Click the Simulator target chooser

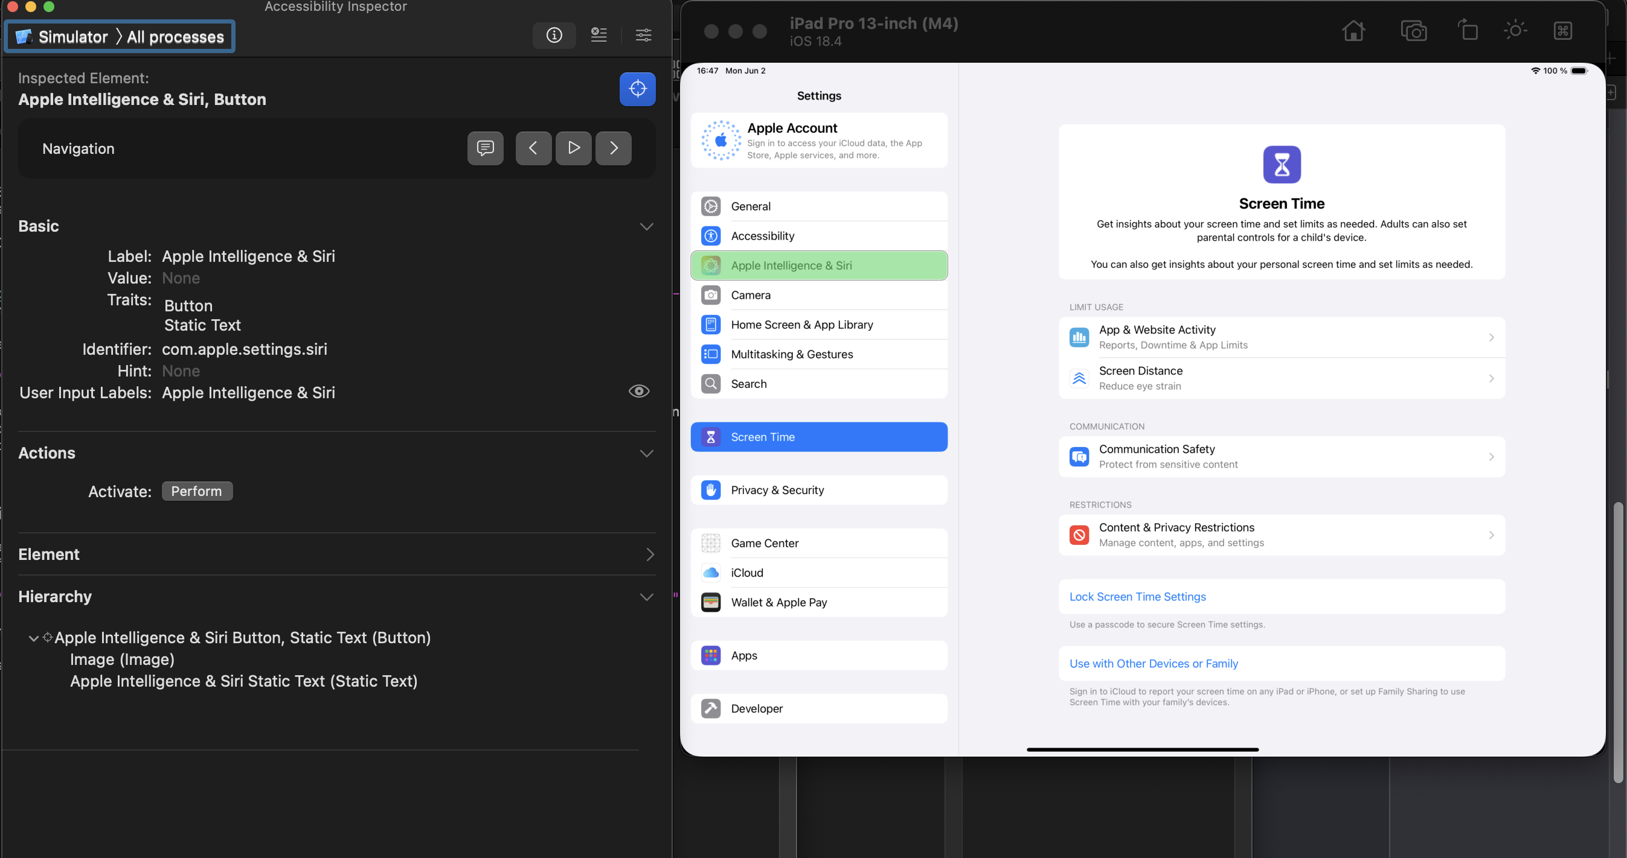coord(61,37)
